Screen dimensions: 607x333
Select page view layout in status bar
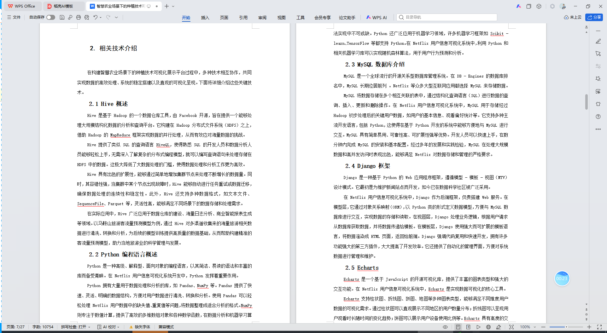(458, 327)
